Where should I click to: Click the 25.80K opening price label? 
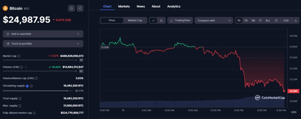105,47
